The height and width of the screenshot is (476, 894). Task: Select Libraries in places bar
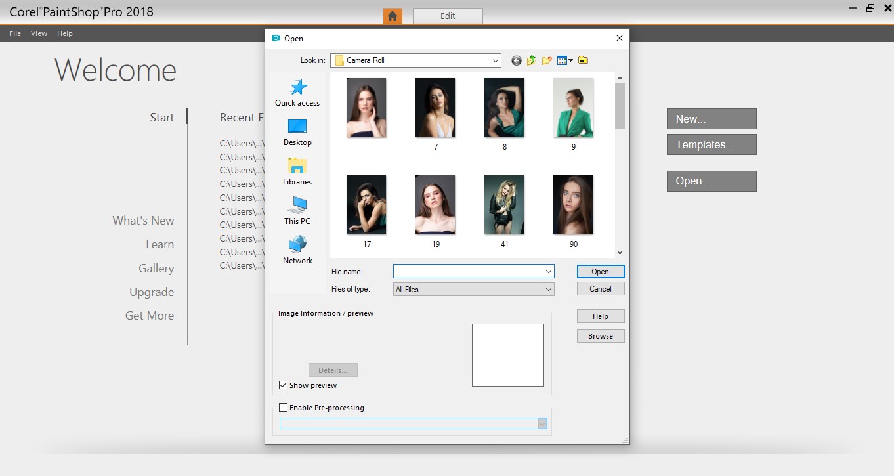(x=297, y=172)
